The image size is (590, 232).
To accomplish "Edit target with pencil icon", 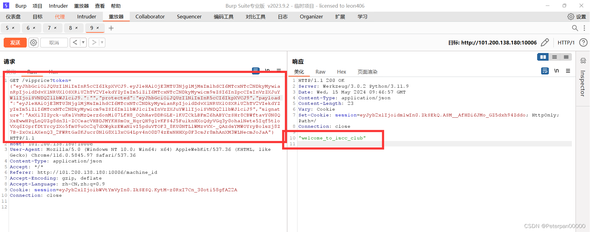I will [545, 42].
